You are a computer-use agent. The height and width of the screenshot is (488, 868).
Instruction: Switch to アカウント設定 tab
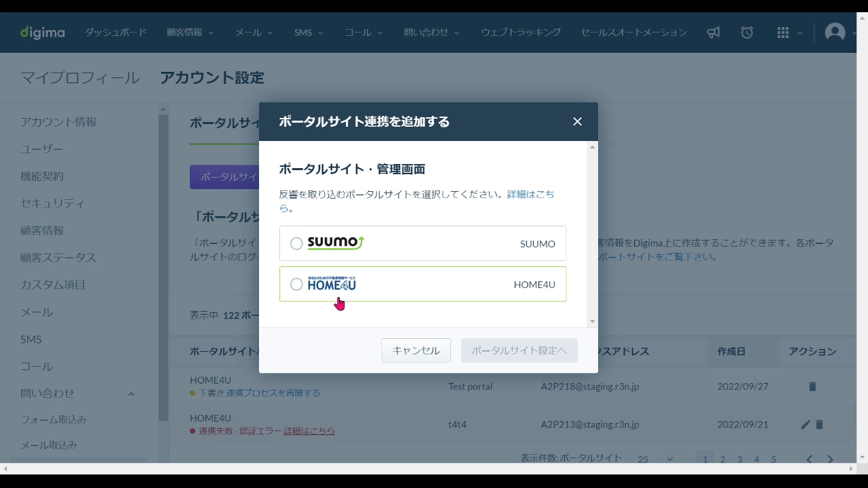(x=212, y=78)
